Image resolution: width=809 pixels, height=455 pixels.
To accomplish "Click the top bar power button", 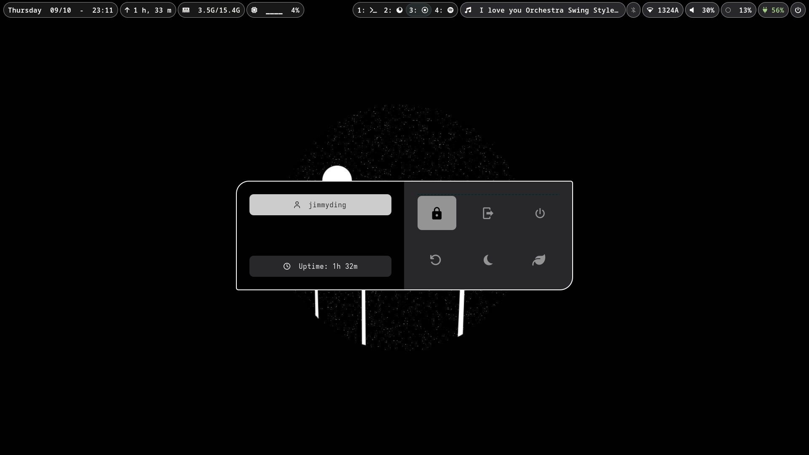I will (798, 10).
